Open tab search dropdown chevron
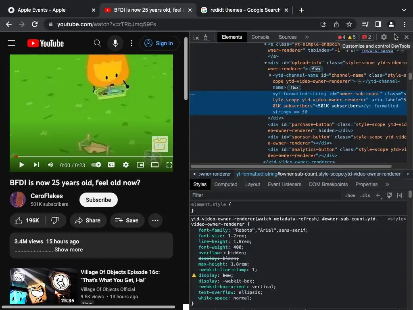 click(x=404, y=10)
